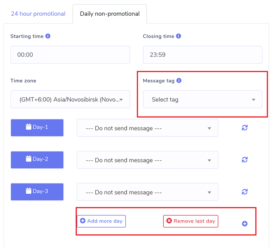Open the Day-3 Do not send message dropdown
Screen dimensions: 276x247
click(x=147, y=192)
